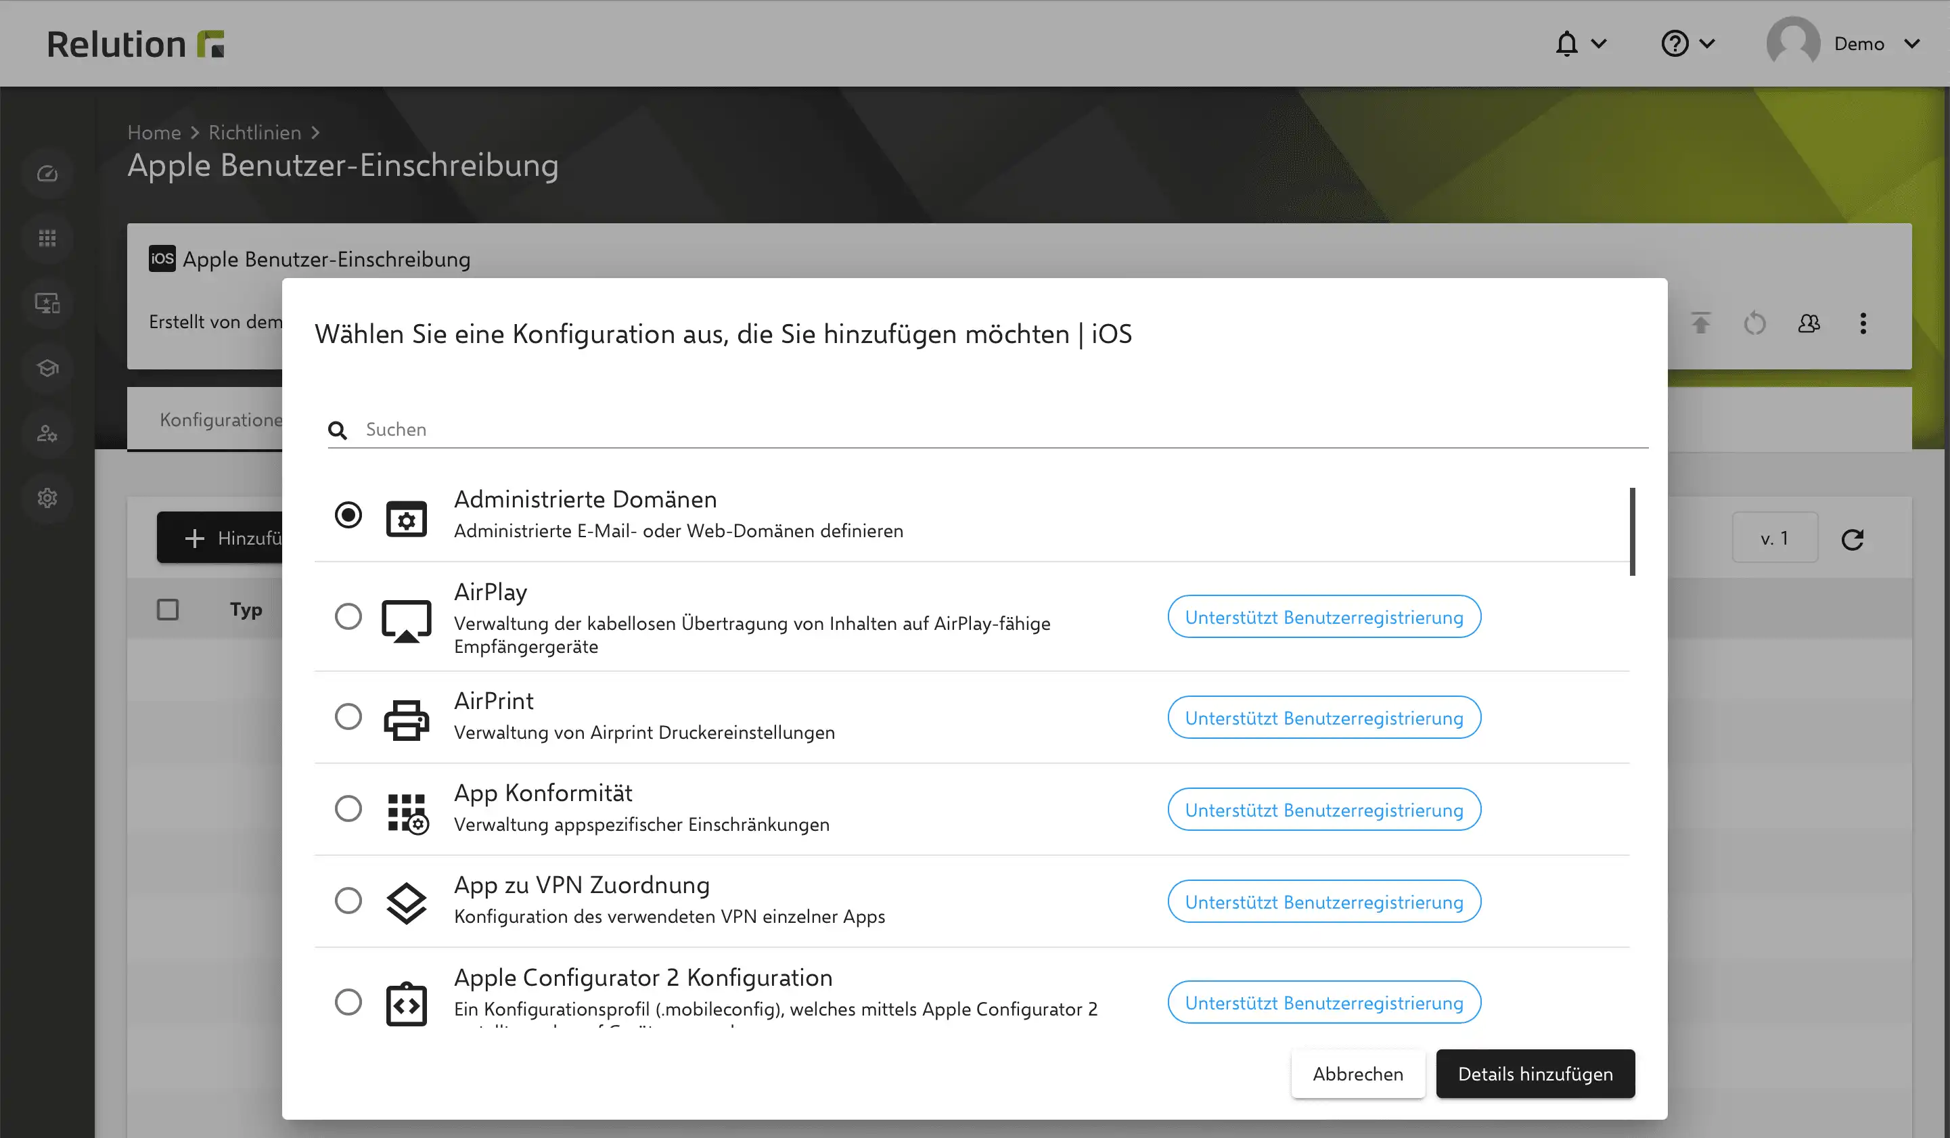Select the App zu VPN Zuordnung radio button
1950x1138 pixels.
(347, 901)
